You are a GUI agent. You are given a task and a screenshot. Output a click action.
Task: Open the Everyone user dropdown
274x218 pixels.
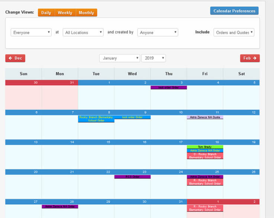pyautogui.click(x=31, y=33)
